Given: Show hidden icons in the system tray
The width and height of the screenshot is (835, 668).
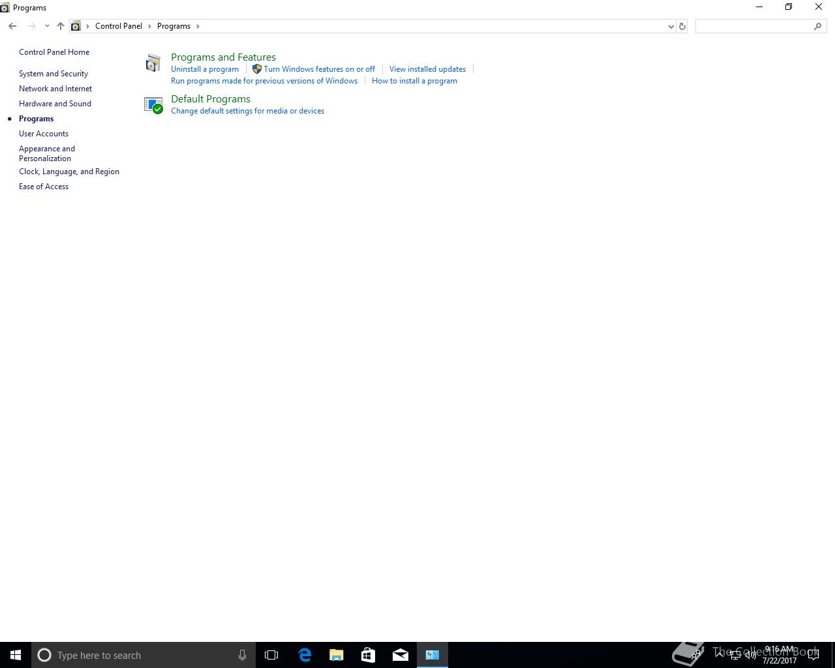Looking at the screenshot, I should pyautogui.click(x=720, y=655).
